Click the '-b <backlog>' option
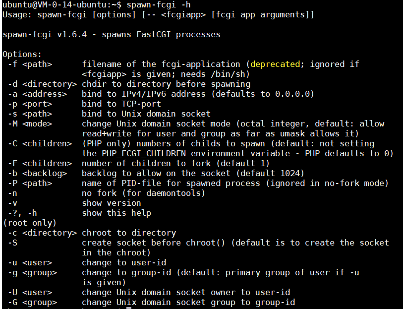Viewport: 403px width, 309px height. click(x=37, y=173)
